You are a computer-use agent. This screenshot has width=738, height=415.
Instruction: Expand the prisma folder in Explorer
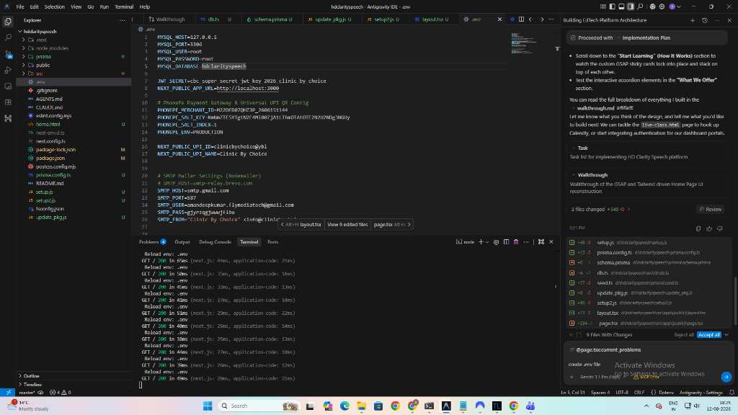[x=43, y=56]
